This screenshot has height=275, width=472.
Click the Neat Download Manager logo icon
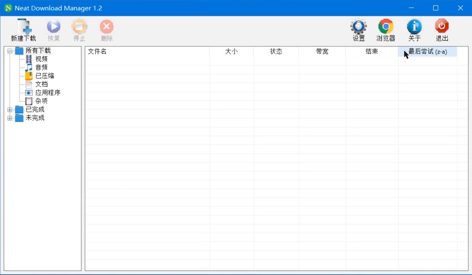8,8
